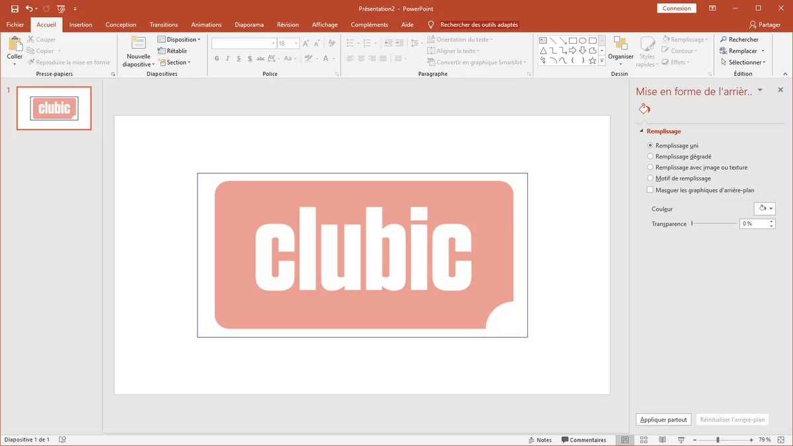
Task: Click the Connexion button
Action: 677,9
